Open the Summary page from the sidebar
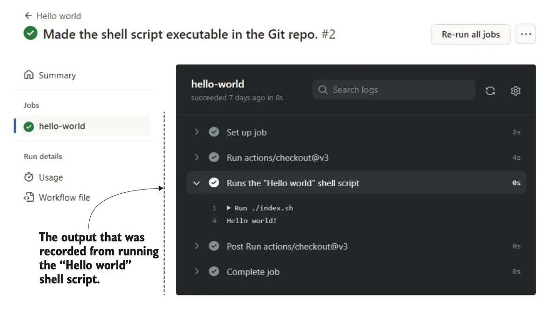The height and width of the screenshot is (310, 546). click(x=57, y=76)
